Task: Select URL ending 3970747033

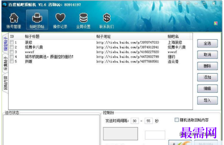Action: click(127, 42)
